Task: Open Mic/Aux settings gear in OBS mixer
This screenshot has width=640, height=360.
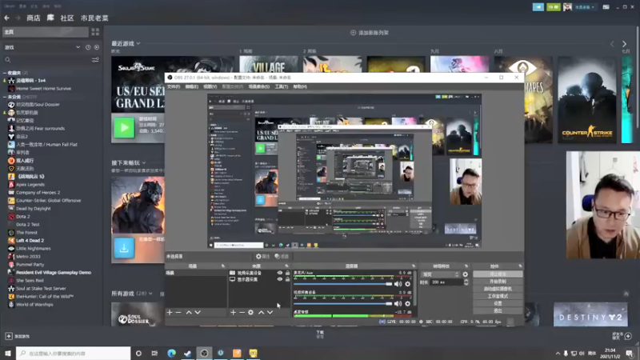Action: 407,284
